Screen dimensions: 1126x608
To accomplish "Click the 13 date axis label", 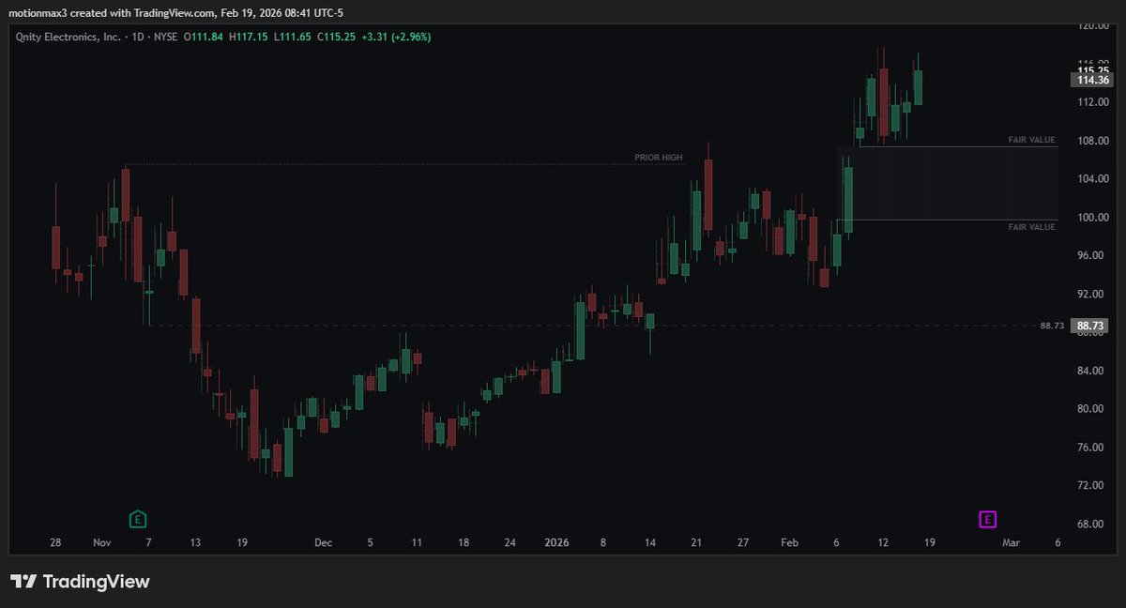I will 195,543.
